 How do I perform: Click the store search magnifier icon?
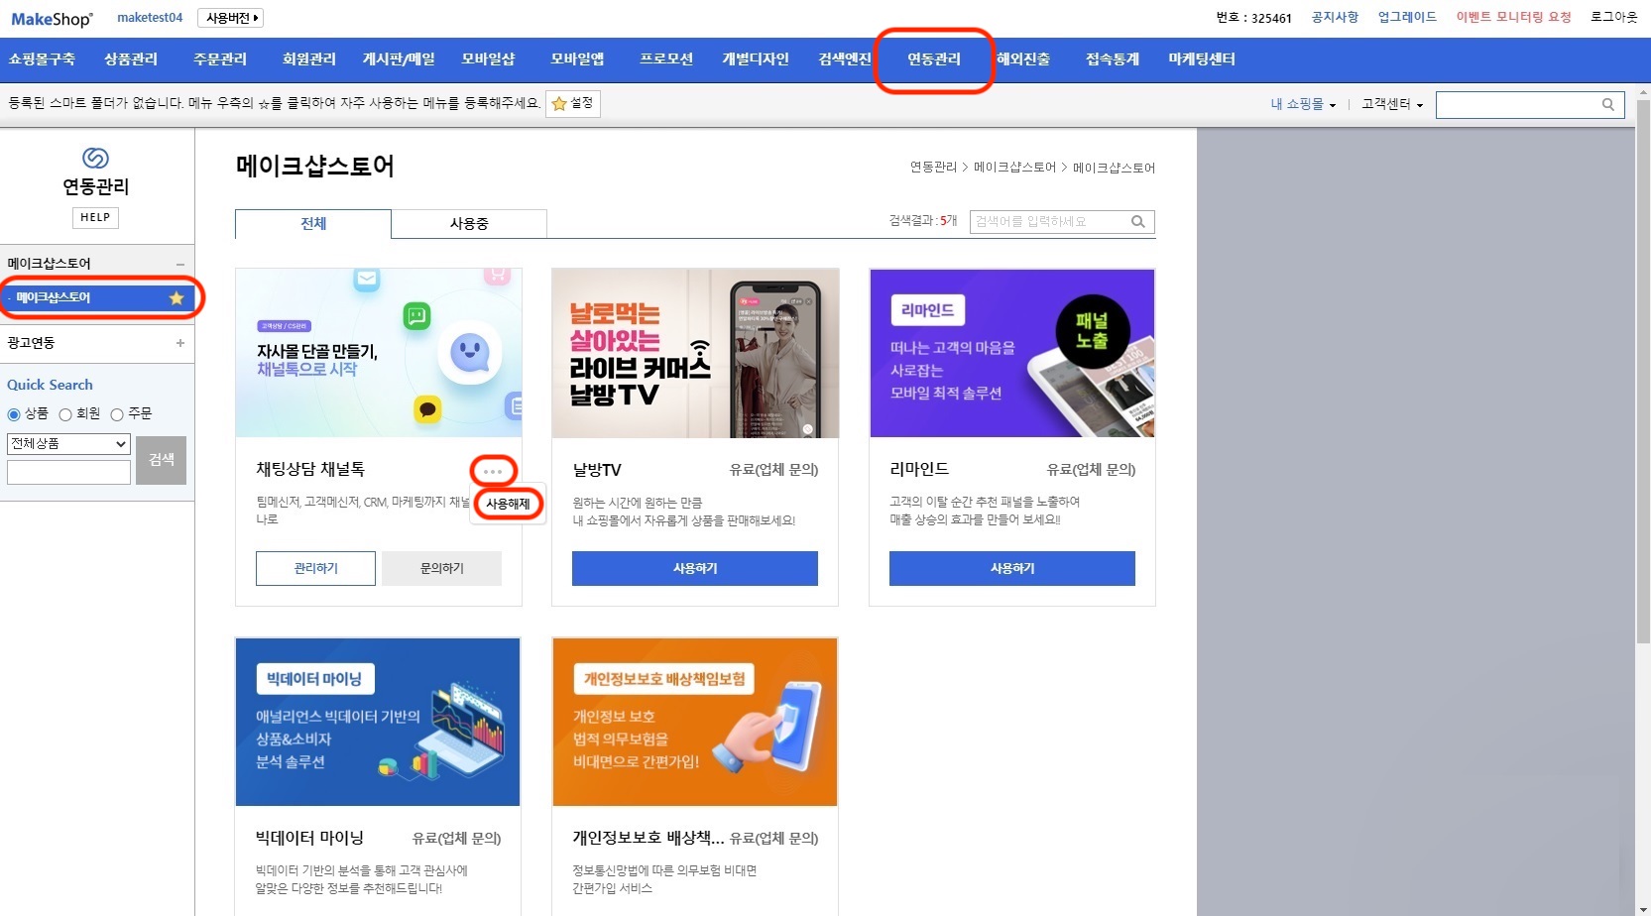pos(1138,221)
